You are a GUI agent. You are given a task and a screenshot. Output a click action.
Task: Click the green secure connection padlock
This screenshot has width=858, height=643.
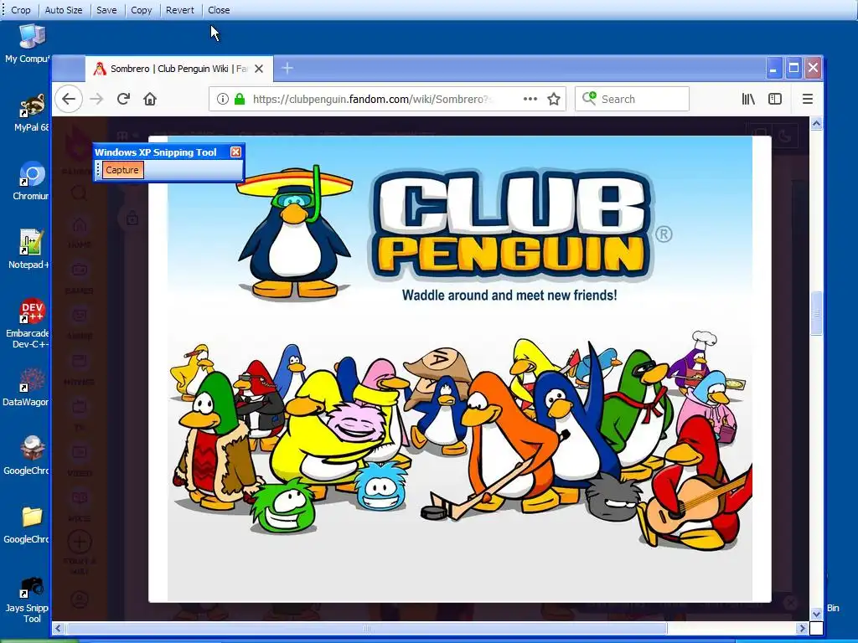240,99
